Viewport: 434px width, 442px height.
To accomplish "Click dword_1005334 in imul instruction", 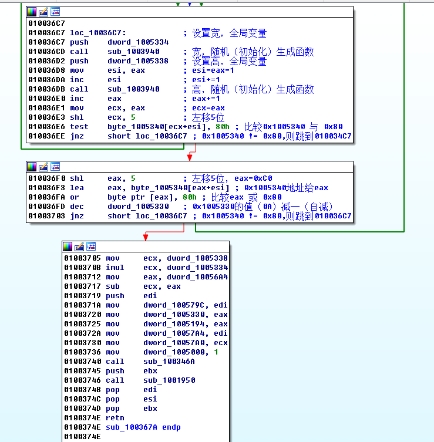I will [197, 268].
